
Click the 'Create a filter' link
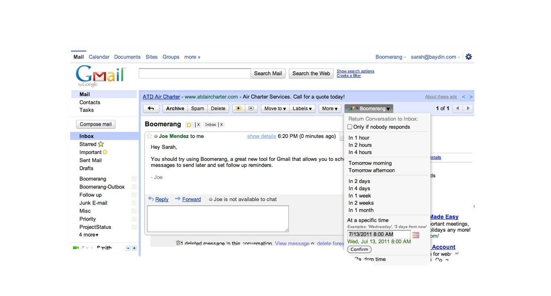pos(349,76)
